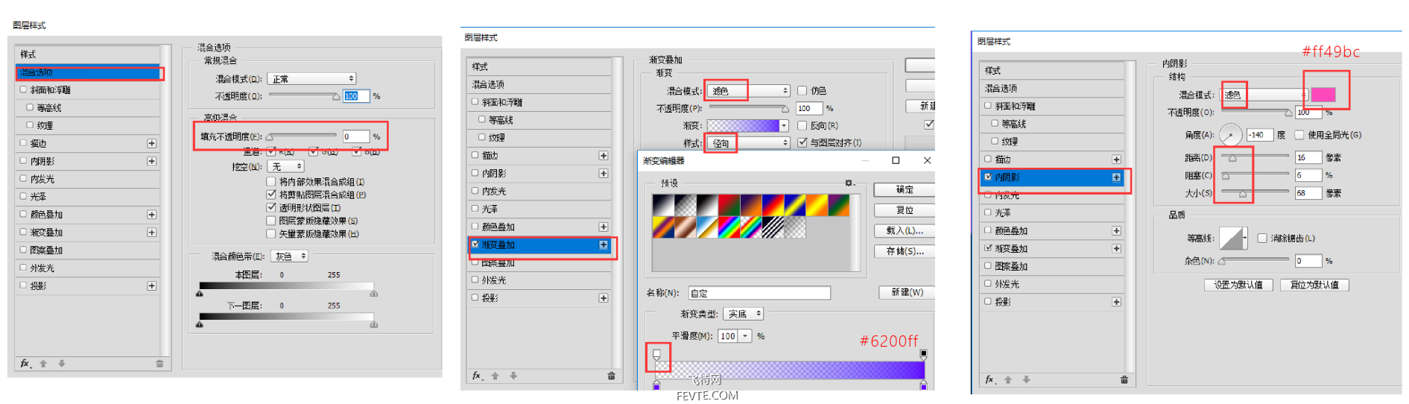
Task: Select right opacity stop above gradient bar
Action: point(924,354)
